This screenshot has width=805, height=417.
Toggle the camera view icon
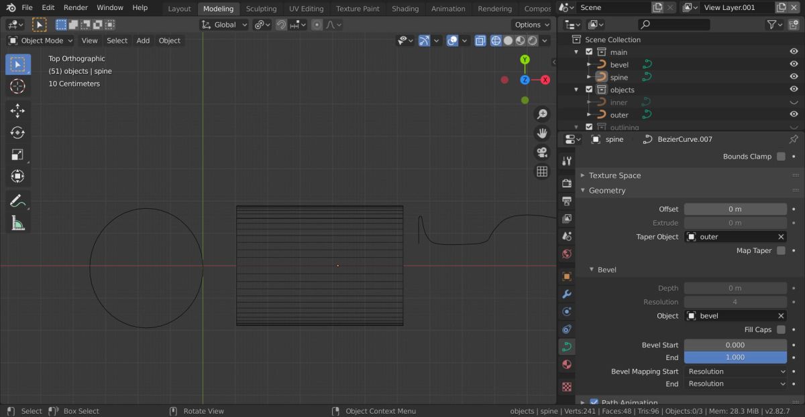pyautogui.click(x=542, y=153)
